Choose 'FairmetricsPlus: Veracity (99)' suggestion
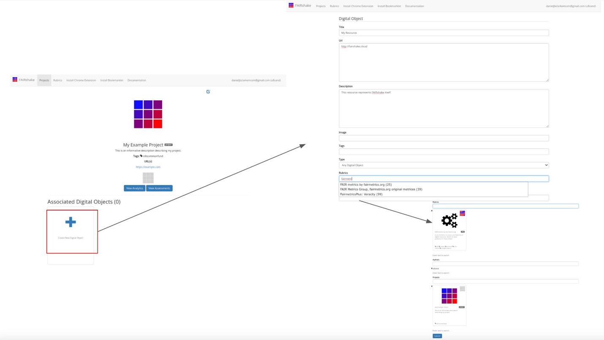The image size is (604, 340). coord(361,194)
